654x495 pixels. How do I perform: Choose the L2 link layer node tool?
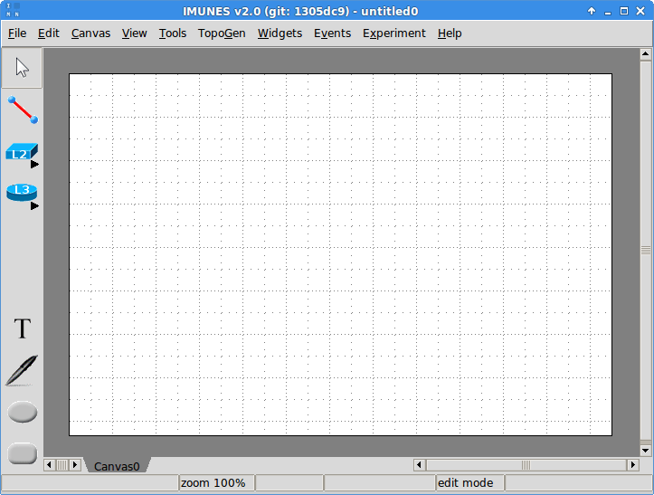[x=22, y=153]
